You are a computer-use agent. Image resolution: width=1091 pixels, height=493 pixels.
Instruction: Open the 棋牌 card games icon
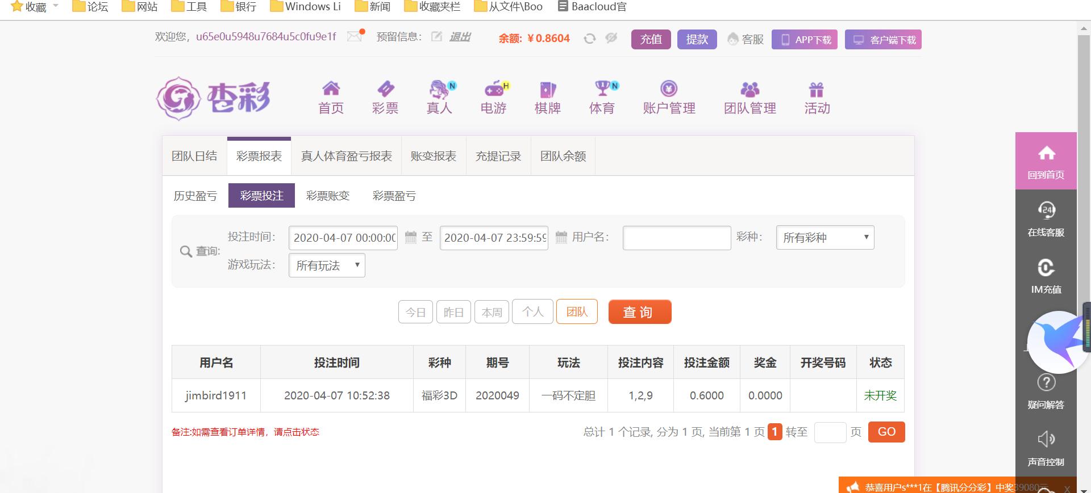pos(548,89)
